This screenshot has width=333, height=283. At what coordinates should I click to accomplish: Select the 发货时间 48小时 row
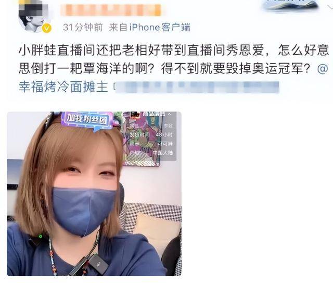(151, 134)
